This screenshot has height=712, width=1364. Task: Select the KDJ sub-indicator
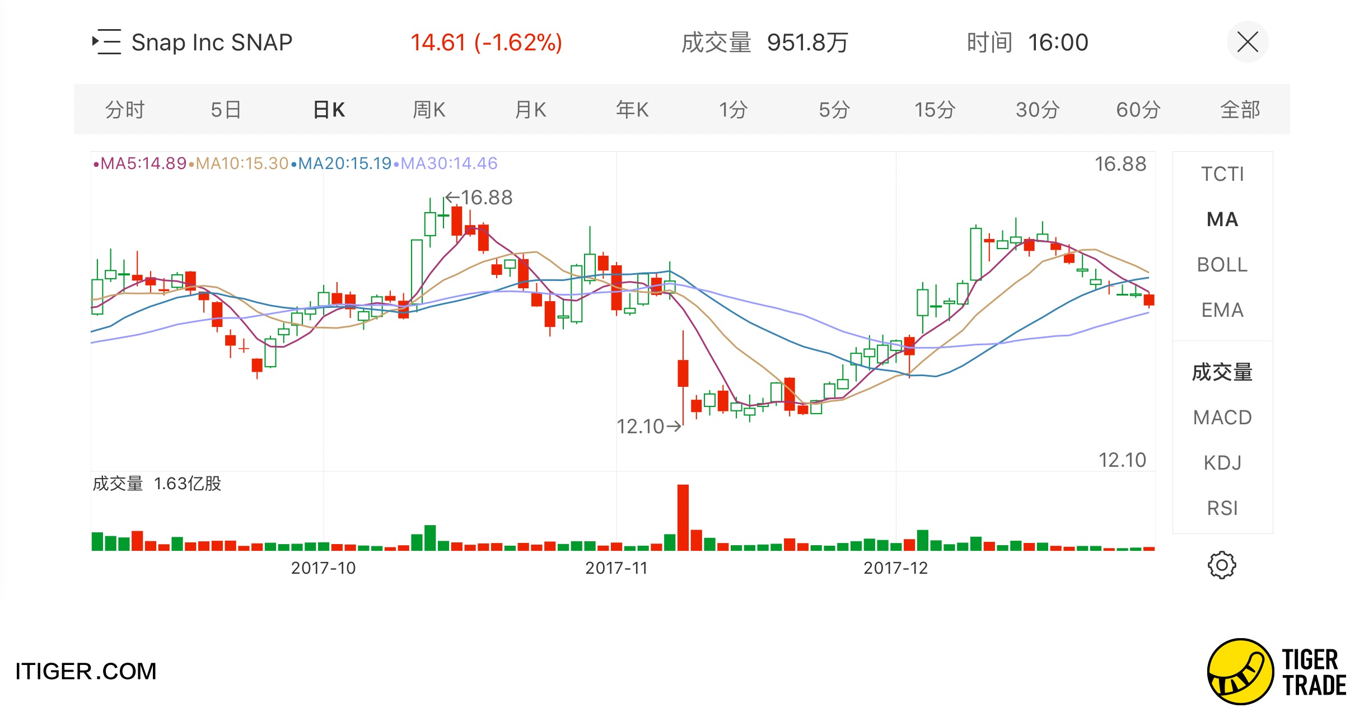[x=1222, y=463]
